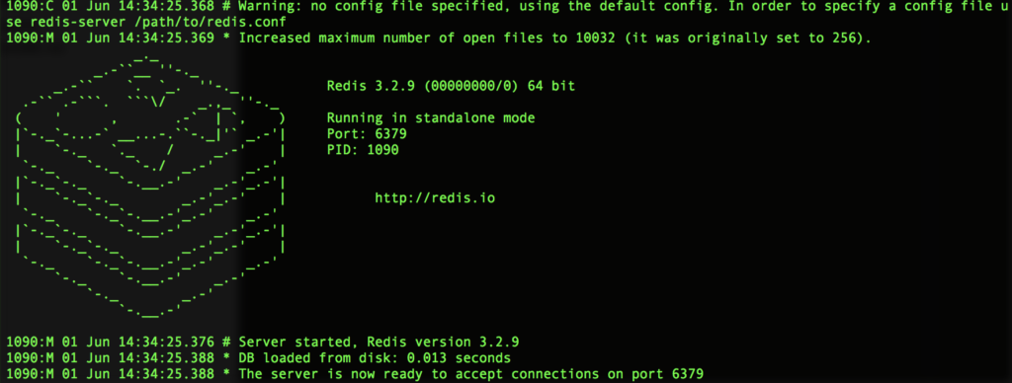Click the 'ready to accept connections' log line

click(x=471, y=374)
